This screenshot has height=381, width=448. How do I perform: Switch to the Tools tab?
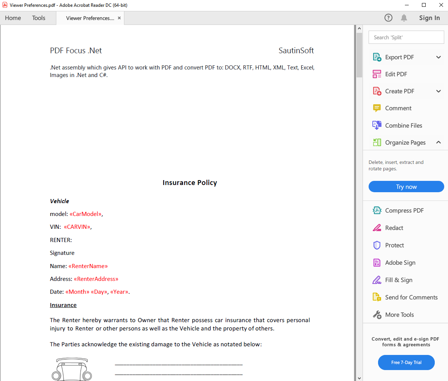pyautogui.click(x=39, y=18)
